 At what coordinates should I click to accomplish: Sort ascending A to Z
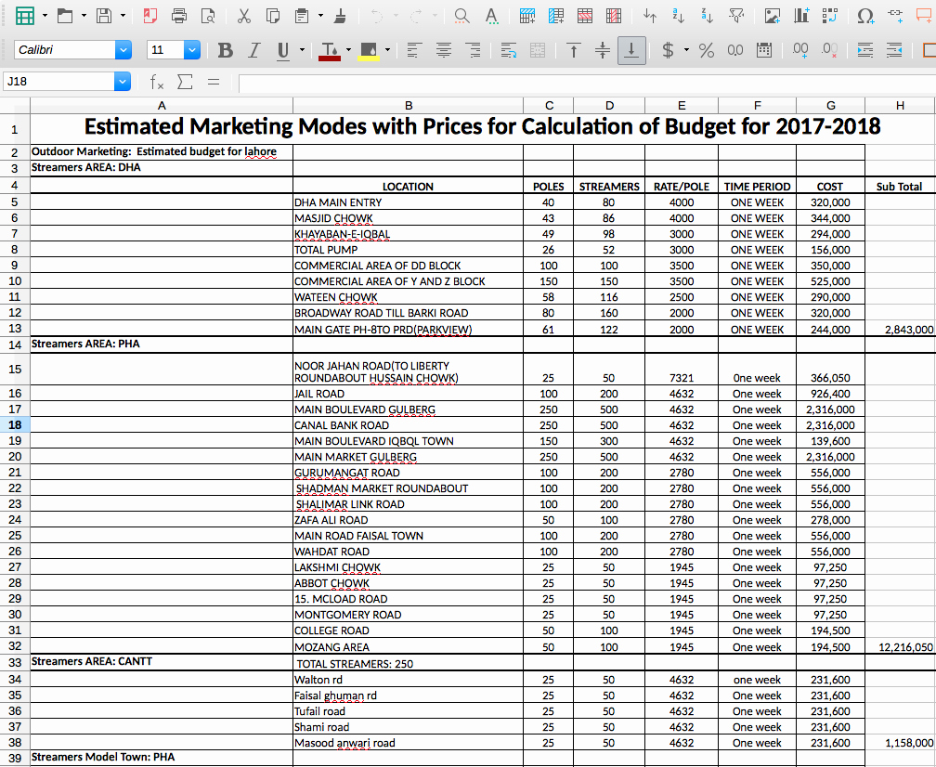click(678, 16)
